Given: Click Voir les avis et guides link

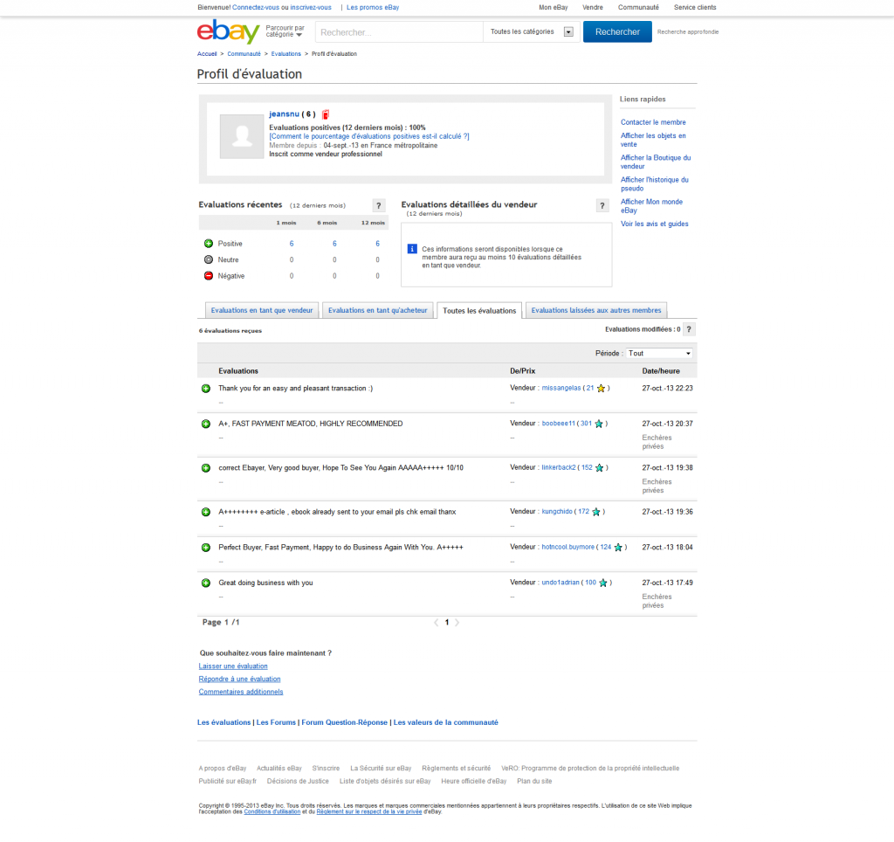Looking at the screenshot, I should point(654,224).
